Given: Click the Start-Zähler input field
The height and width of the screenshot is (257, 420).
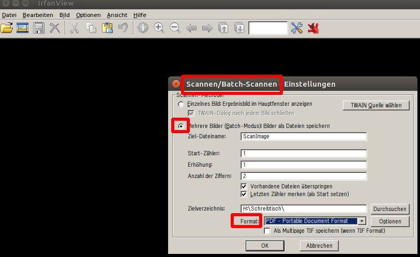Looking at the screenshot, I should point(304,153).
